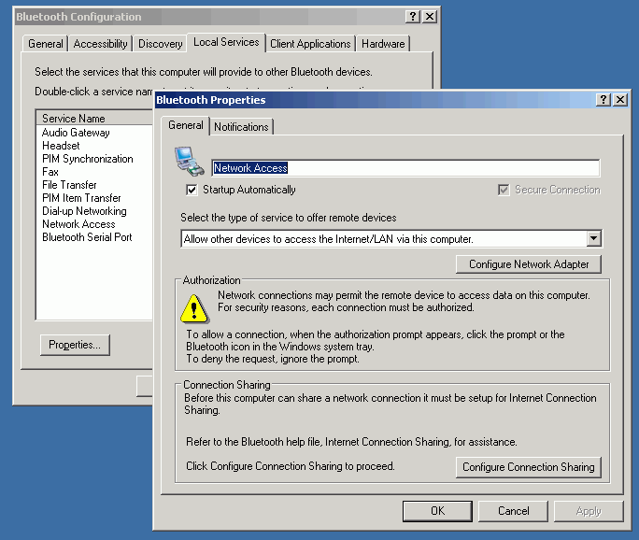Close the Bluetooth Properties dialog
Viewport: 639px width, 540px height.
click(620, 99)
